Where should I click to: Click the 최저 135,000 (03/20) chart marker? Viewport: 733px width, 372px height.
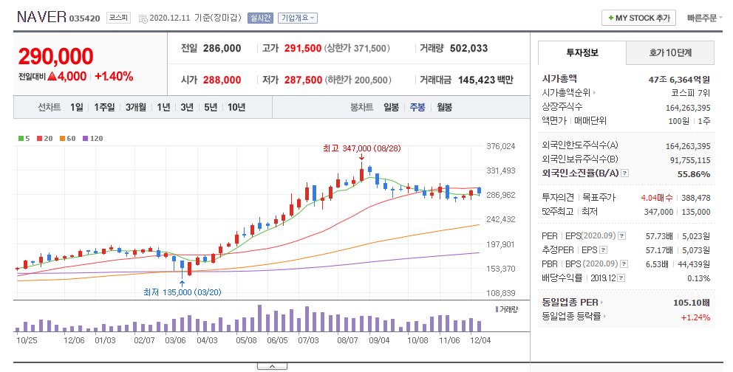pos(182,292)
